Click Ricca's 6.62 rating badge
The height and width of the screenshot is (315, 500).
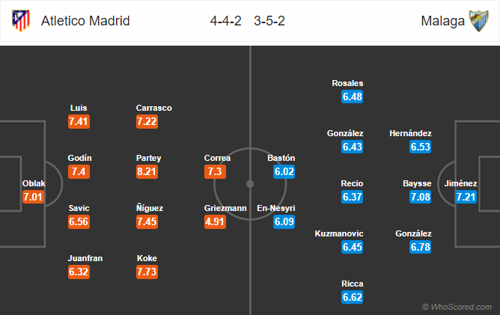click(x=352, y=297)
